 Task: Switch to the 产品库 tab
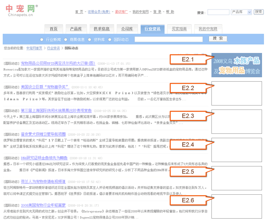point(76,29)
